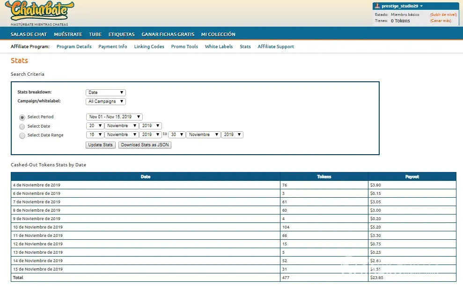Open the 'All Campaigns' dropdown
Image resolution: width=463 pixels, height=286 pixels.
(106, 101)
